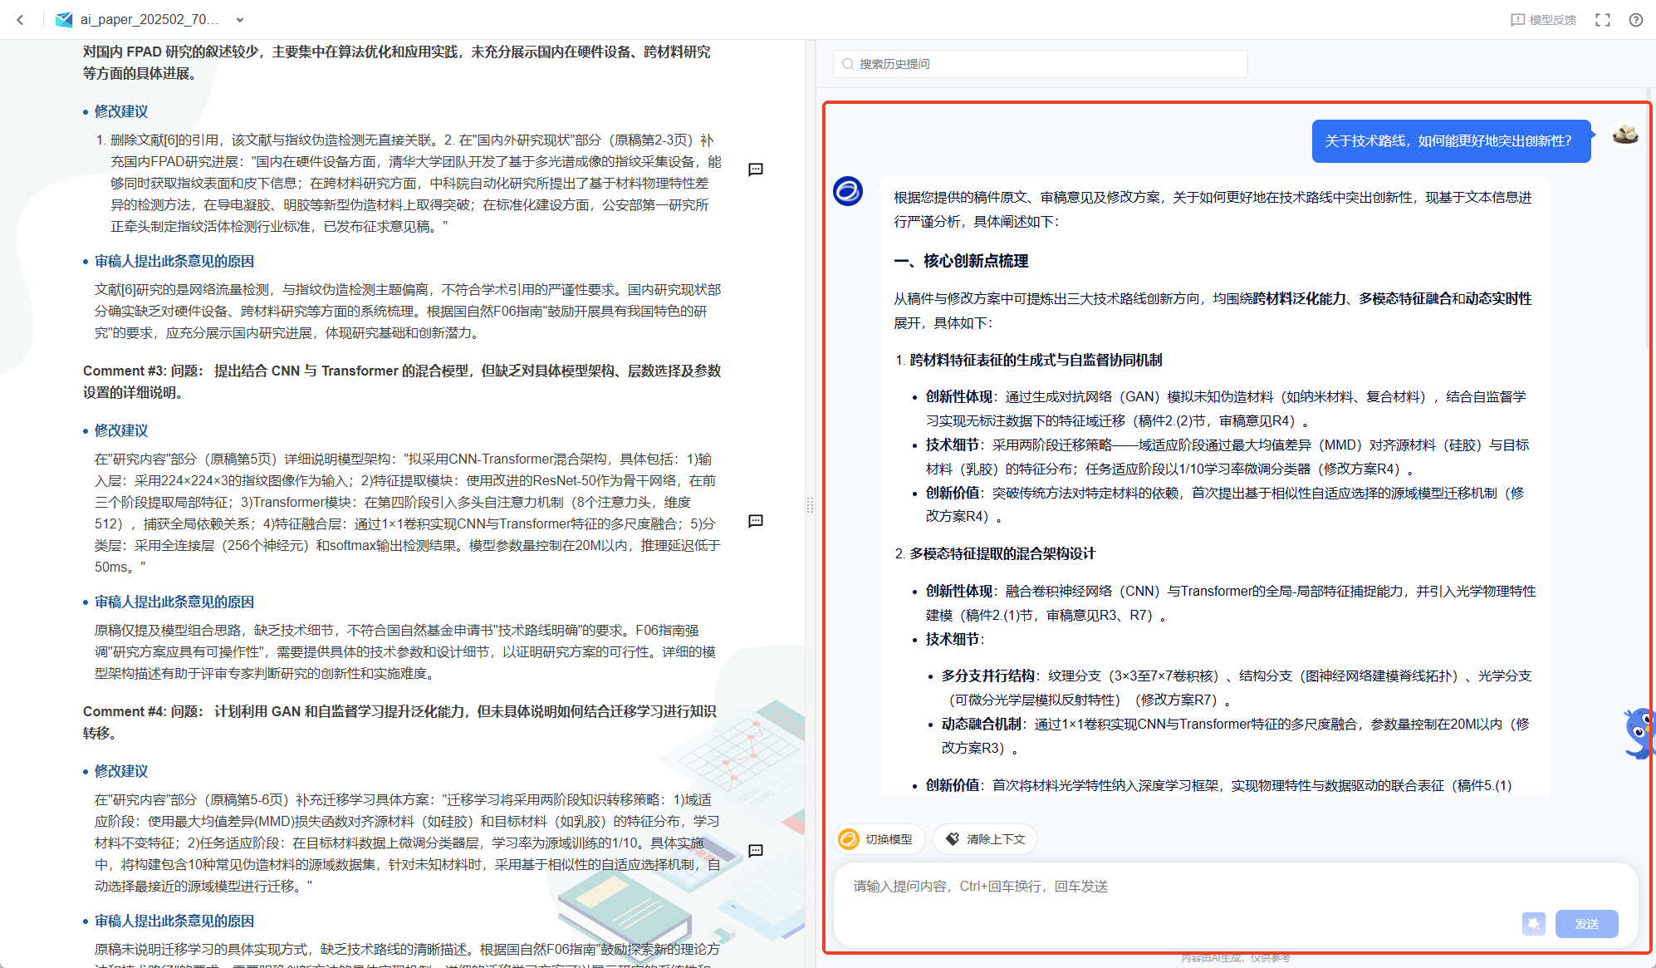Open comment icon beside Comment #4 suggestion
Screen dimensions: 1656x968
coord(756,851)
